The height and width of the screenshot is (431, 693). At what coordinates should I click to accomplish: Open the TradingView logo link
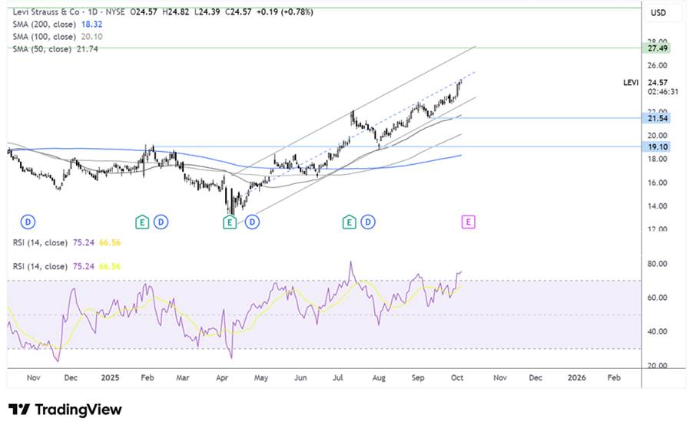tap(65, 410)
